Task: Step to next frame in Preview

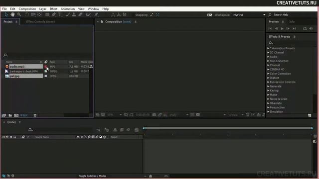Action: [288, 29]
